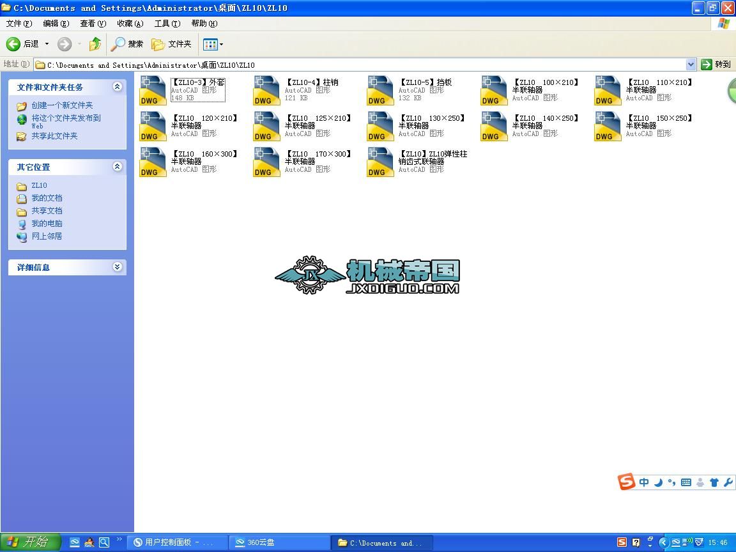736x552 pixels.
Task: Open 共享文档 in sidebar
Action: pos(47,211)
